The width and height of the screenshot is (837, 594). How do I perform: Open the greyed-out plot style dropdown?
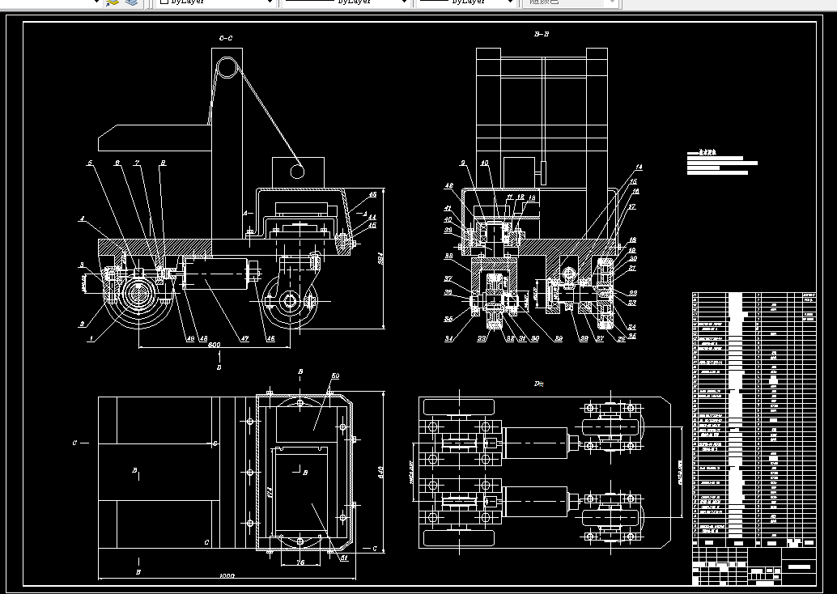point(571,2)
